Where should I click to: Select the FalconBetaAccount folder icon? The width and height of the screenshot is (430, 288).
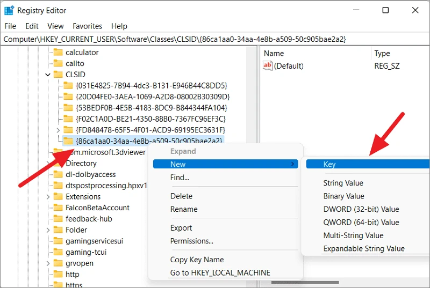(58, 208)
